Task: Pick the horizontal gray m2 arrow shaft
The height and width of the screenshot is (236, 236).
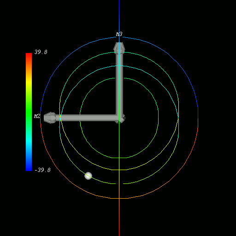Action: (x=86, y=118)
